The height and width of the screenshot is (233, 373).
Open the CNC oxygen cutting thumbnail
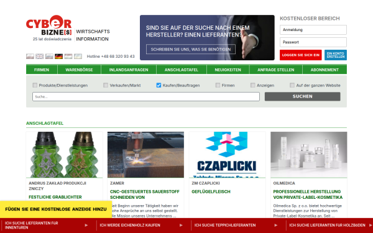(x=146, y=155)
